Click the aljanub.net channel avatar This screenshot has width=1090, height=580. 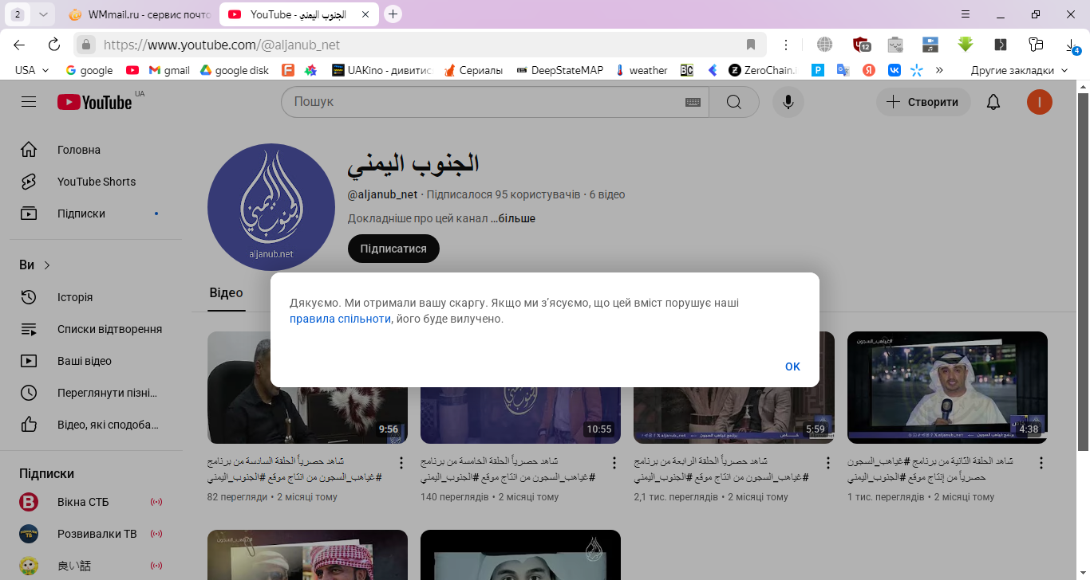pos(271,207)
